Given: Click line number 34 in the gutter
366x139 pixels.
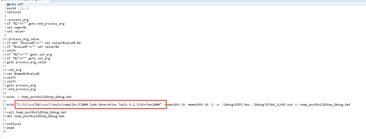Looking at the screenshot, I should click(x=4, y=132).
